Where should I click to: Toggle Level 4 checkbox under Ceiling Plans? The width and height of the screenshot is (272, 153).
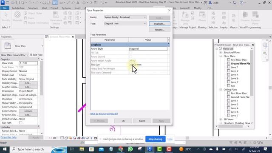tap(229, 108)
